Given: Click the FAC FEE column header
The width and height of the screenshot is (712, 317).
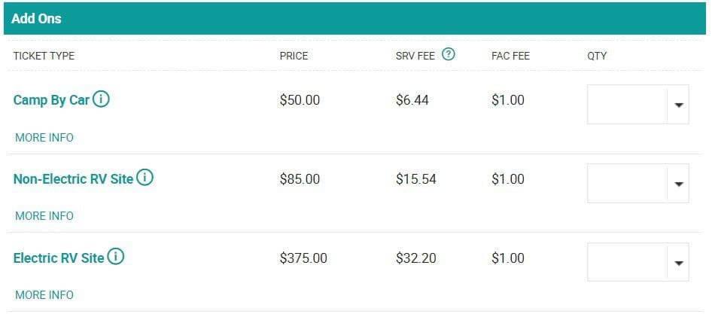Looking at the screenshot, I should (x=510, y=56).
